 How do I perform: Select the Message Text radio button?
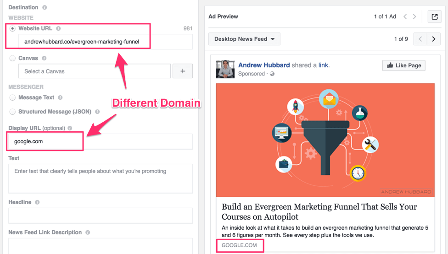click(x=12, y=97)
